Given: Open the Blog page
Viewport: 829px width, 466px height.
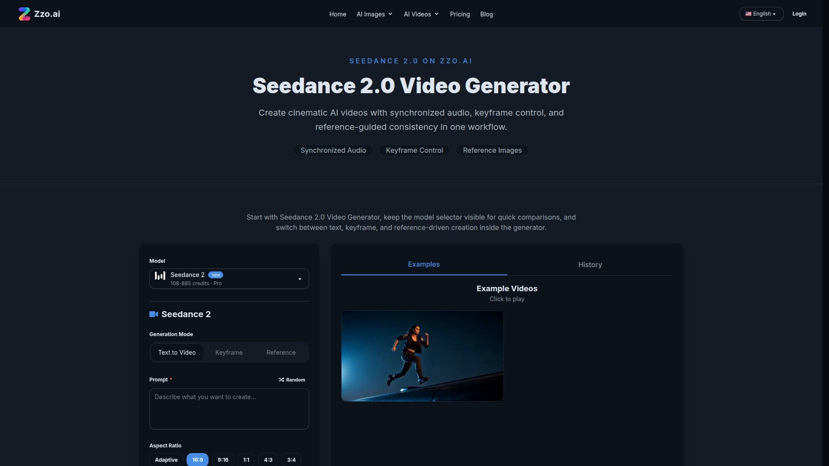Looking at the screenshot, I should tap(487, 14).
